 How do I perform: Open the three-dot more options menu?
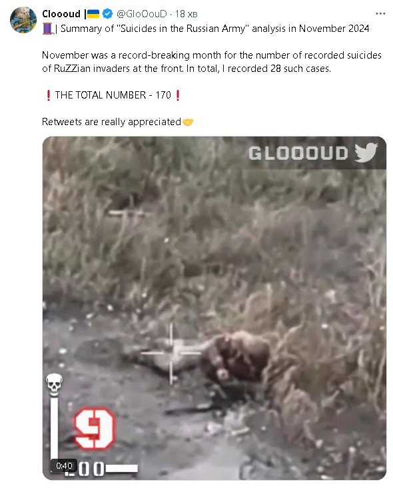[380, 14]
